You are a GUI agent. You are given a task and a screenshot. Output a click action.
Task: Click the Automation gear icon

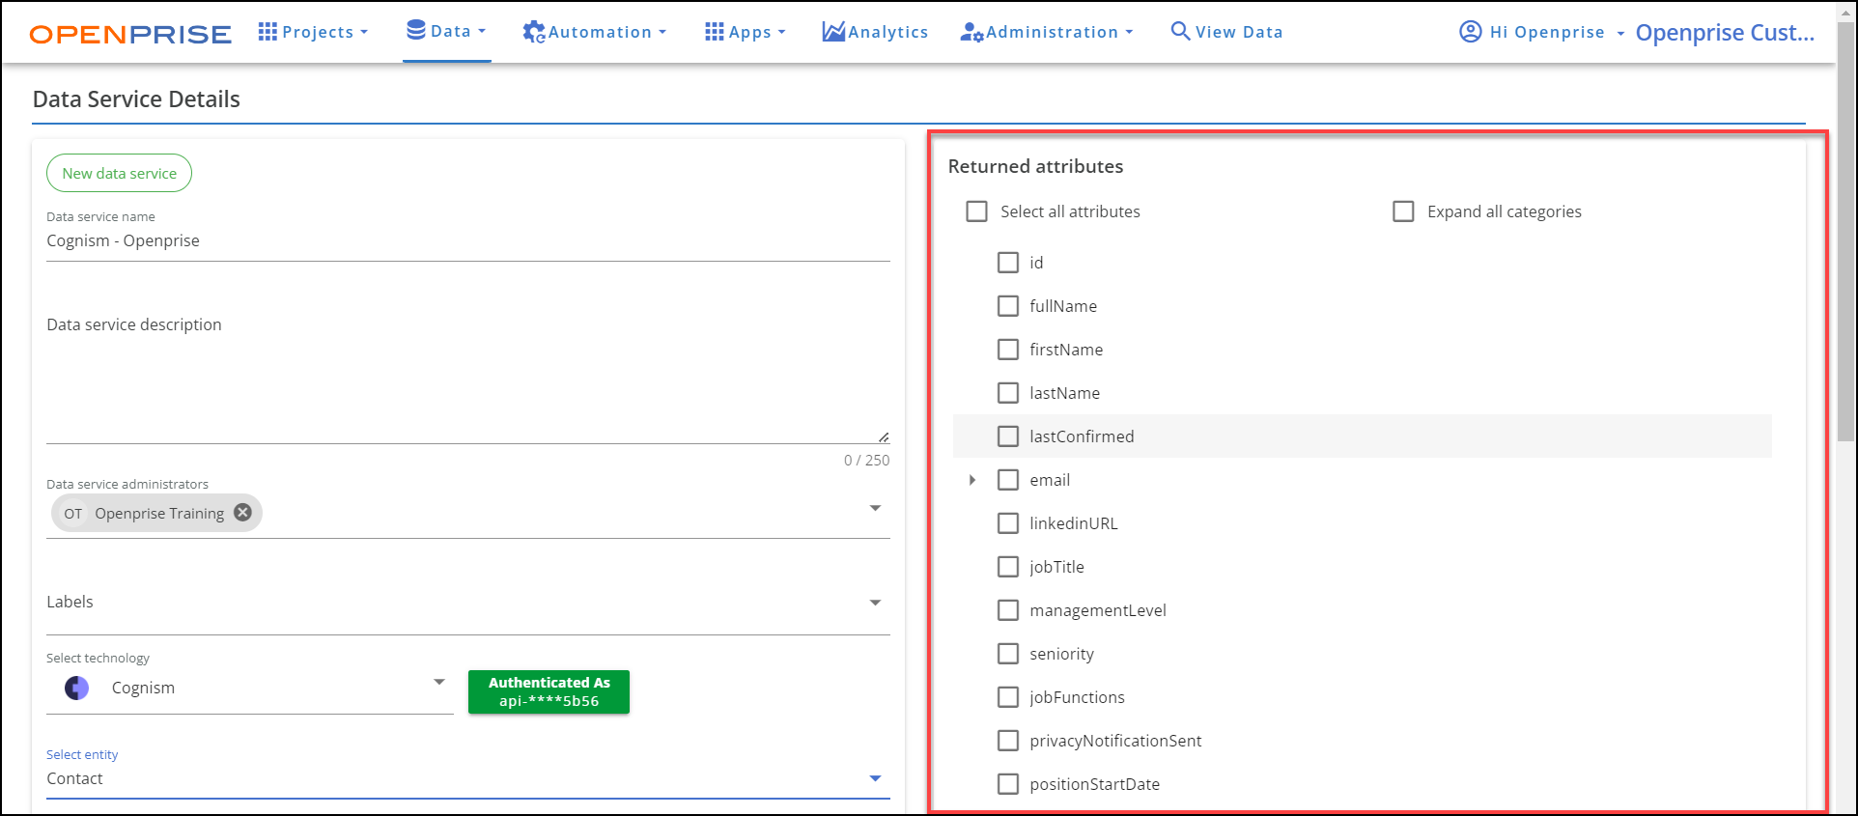tap(534, 32)
